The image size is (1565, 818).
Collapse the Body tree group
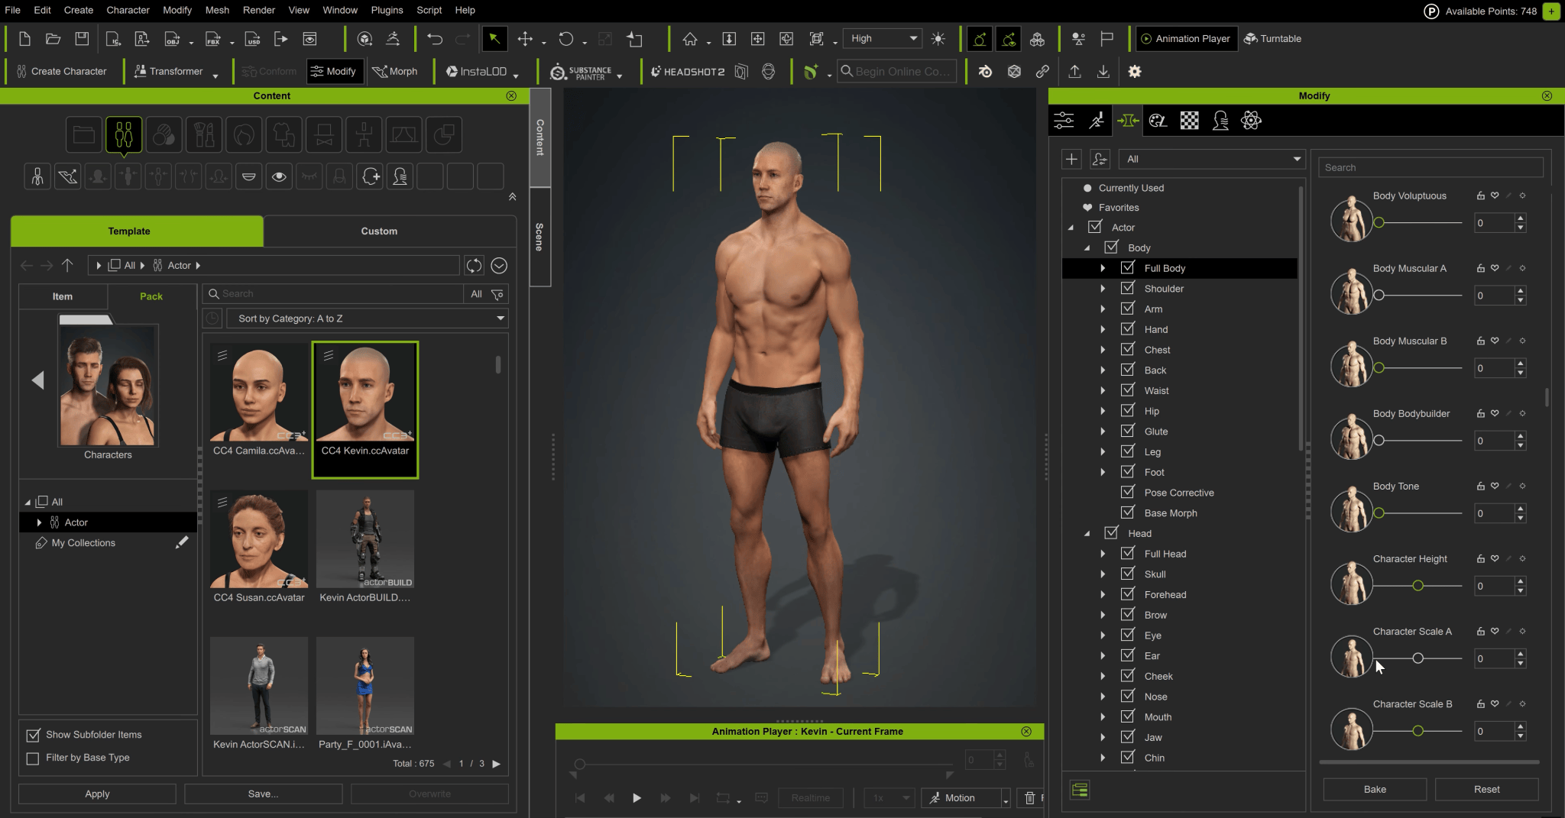(x=1087, y=247)
